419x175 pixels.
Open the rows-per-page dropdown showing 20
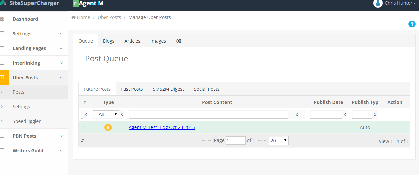pos(278,141)
